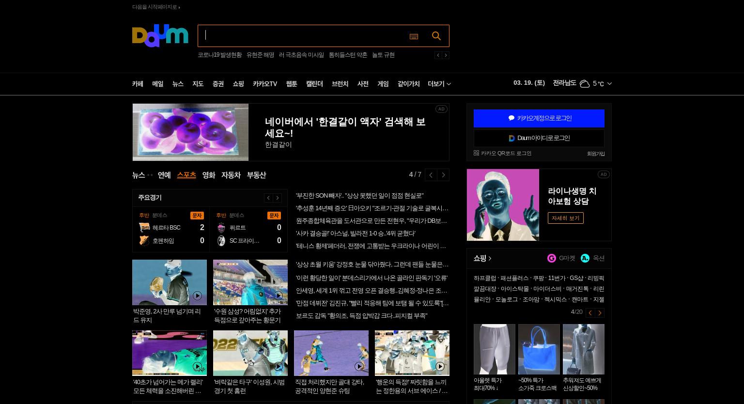Switch to the 자동차 tab
Viewport: 744px width, 404px height.
coord(231,175)
